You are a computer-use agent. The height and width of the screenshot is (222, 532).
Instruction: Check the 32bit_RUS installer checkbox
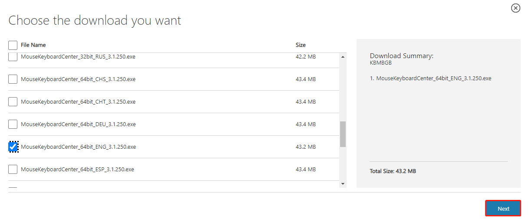point(13,57)
